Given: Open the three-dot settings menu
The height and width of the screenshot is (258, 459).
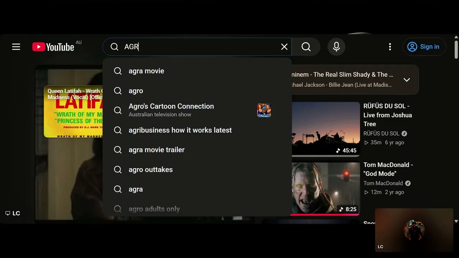Looking at the screenshot, I should click(390, 47).
